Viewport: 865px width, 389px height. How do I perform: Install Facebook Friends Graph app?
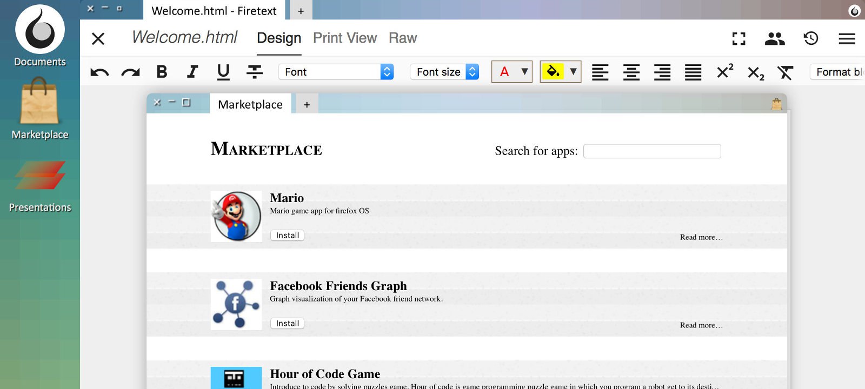tap(287, 324)
